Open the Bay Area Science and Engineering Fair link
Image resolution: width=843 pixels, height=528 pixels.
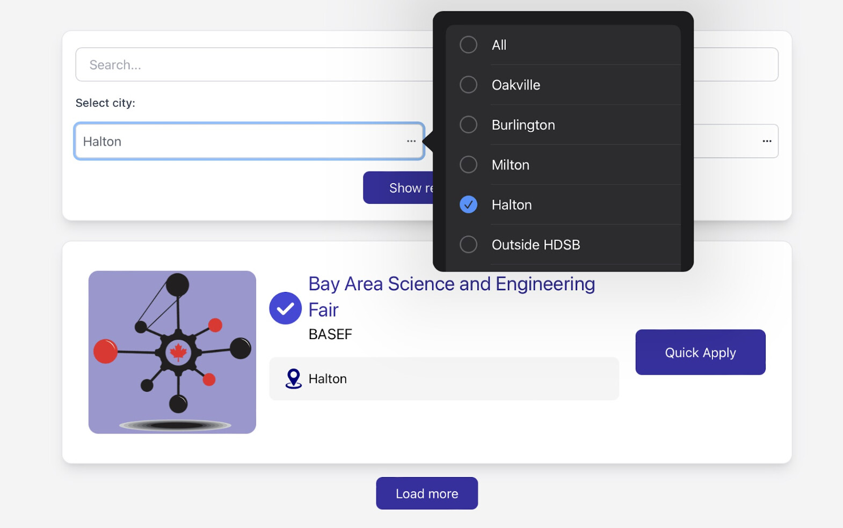(451, 284)
